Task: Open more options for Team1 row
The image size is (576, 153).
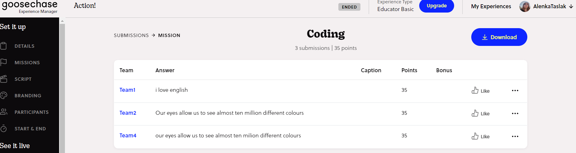Action: tap(515, 91)
